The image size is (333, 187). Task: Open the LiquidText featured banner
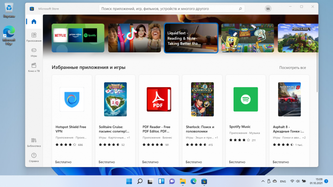click(x=191, y=38)
